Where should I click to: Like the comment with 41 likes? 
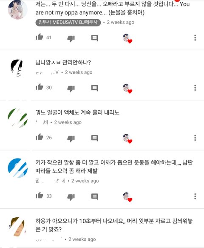coord(40,37)
